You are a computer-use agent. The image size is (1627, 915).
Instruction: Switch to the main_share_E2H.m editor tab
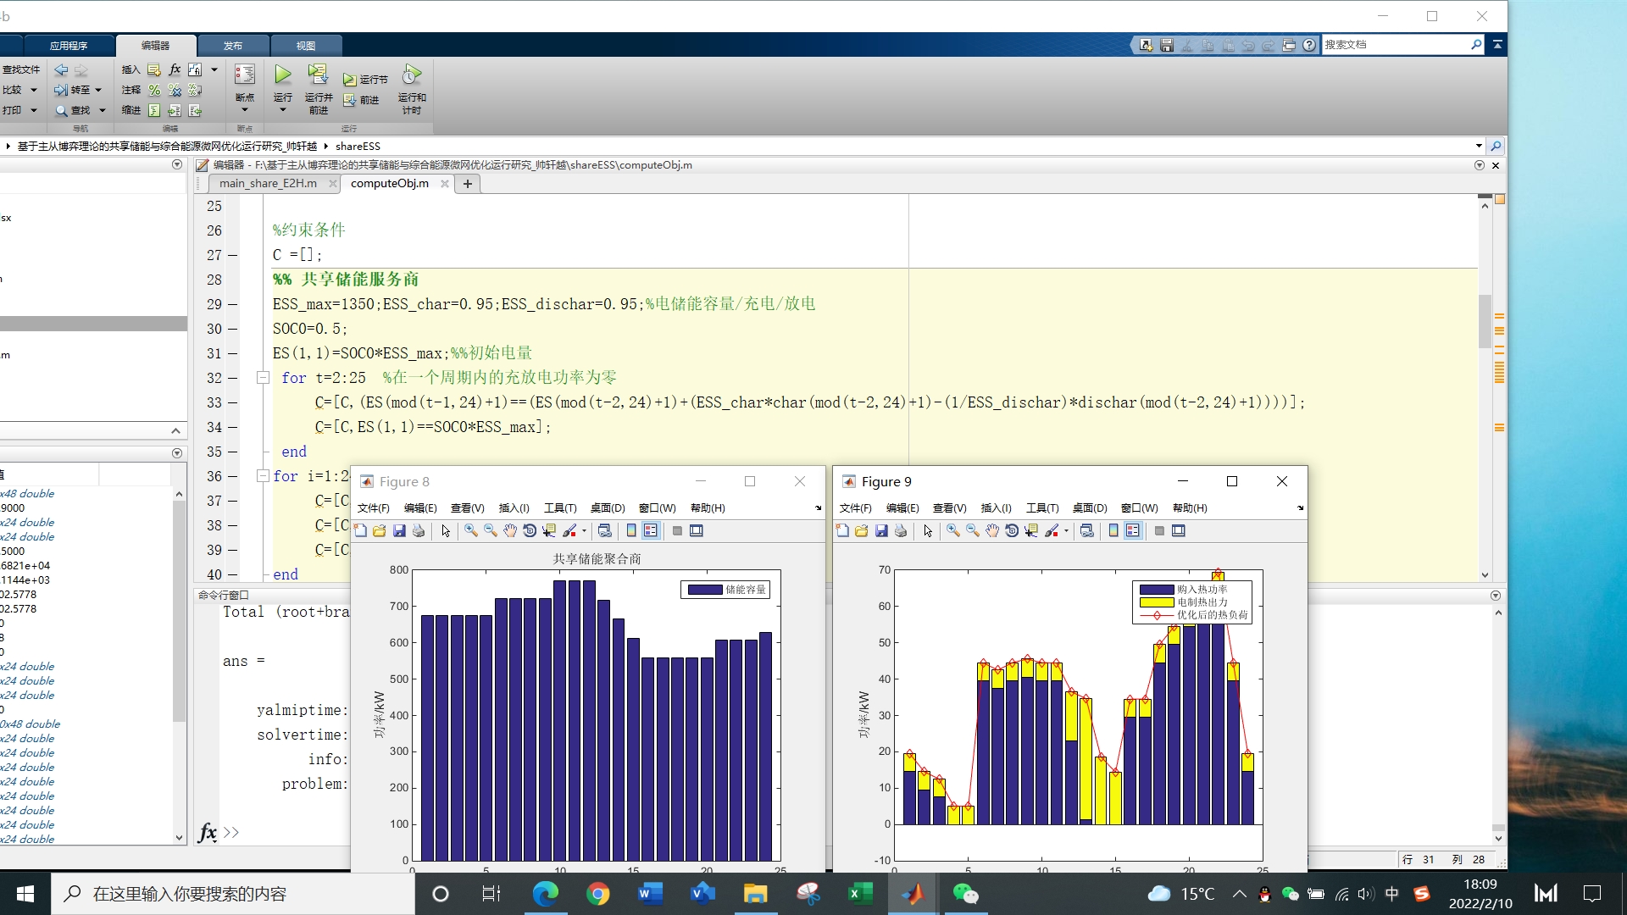(268, 184)
